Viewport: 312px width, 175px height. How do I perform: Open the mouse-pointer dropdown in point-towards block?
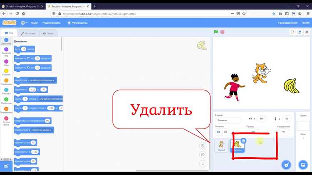tap(41, 130)
